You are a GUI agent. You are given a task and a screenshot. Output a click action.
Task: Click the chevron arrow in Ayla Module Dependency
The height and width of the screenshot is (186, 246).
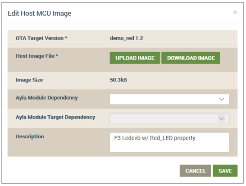[221, 99]
